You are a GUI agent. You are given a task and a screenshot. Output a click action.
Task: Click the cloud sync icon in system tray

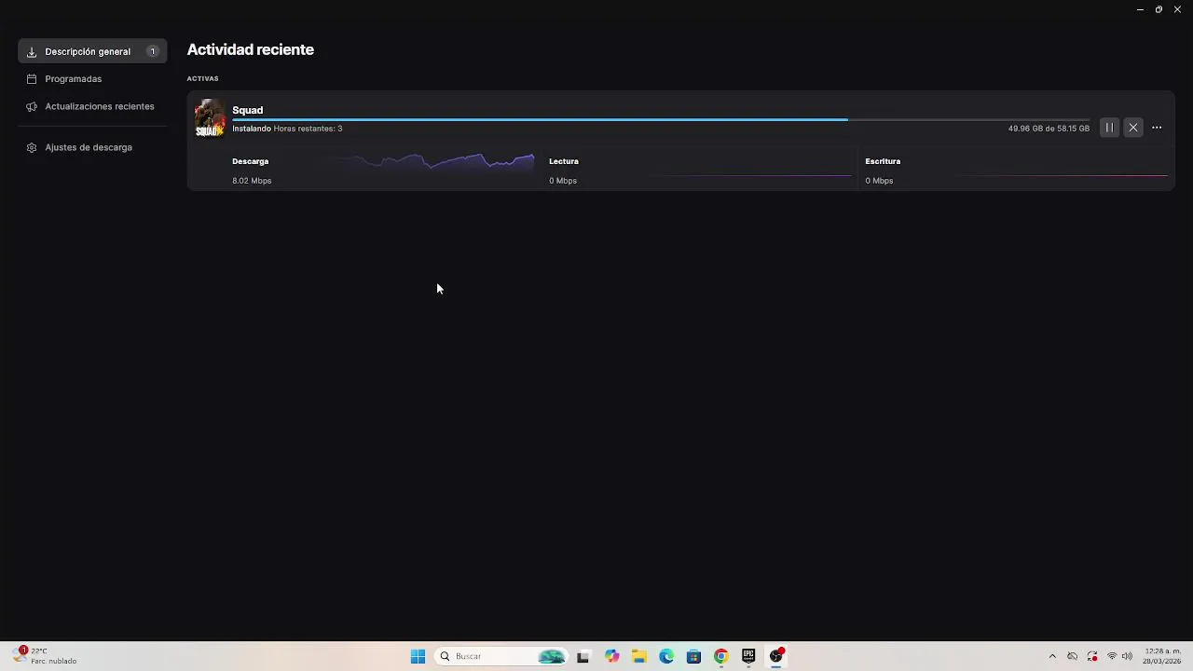click(1073, 656)
